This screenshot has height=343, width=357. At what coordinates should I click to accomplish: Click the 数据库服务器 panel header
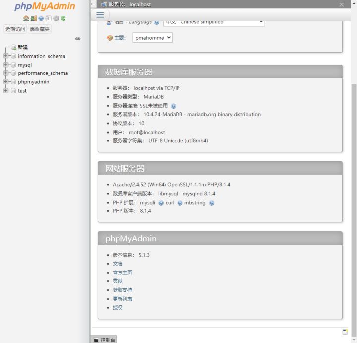coord(220,72)
